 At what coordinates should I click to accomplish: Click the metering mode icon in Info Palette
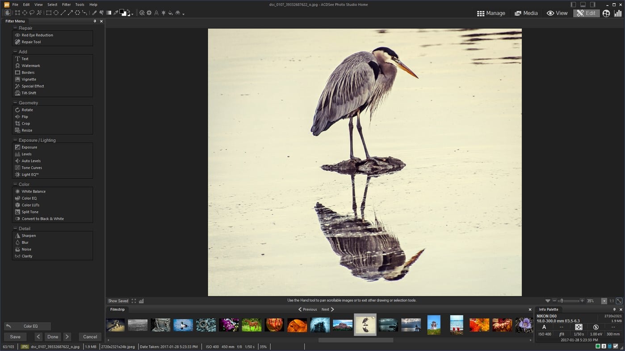pos(579,327)
